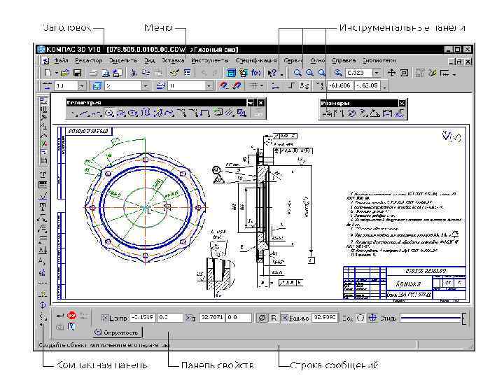
Task: Click the zoom by scale magnifier icon
Action: click(338, 73)
